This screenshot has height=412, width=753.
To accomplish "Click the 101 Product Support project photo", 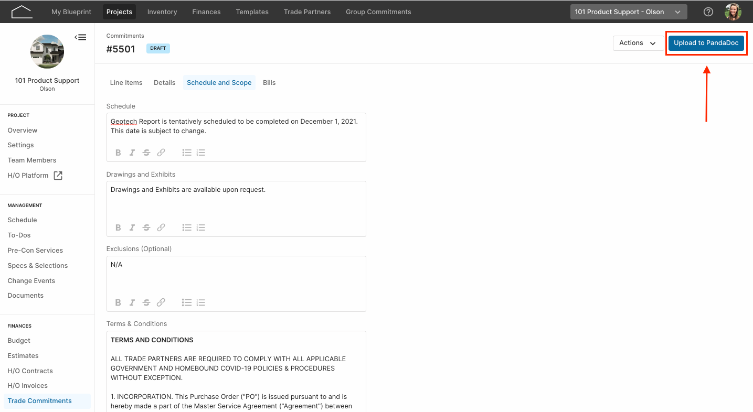I will tap(47, 51).
